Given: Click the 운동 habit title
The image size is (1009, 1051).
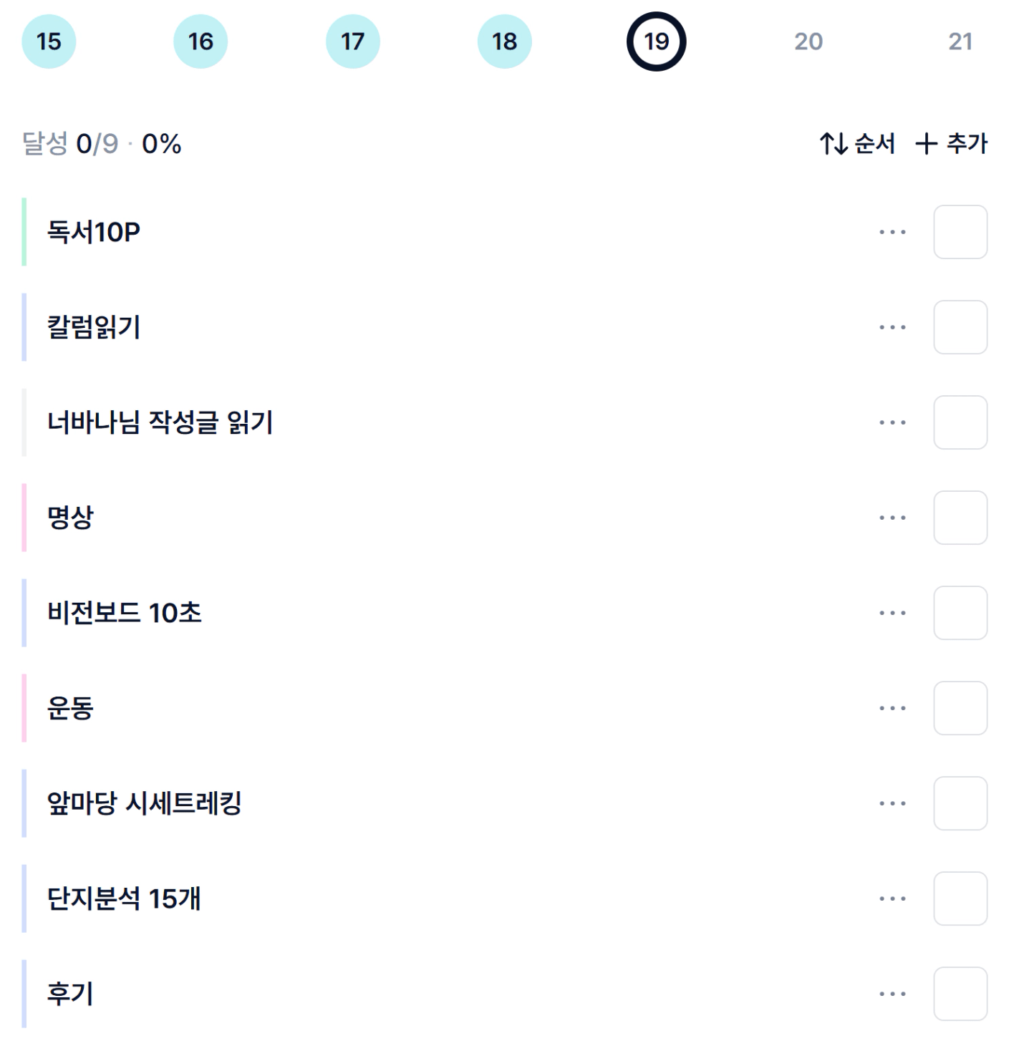Looking at the screenshot, I should 70,708.
